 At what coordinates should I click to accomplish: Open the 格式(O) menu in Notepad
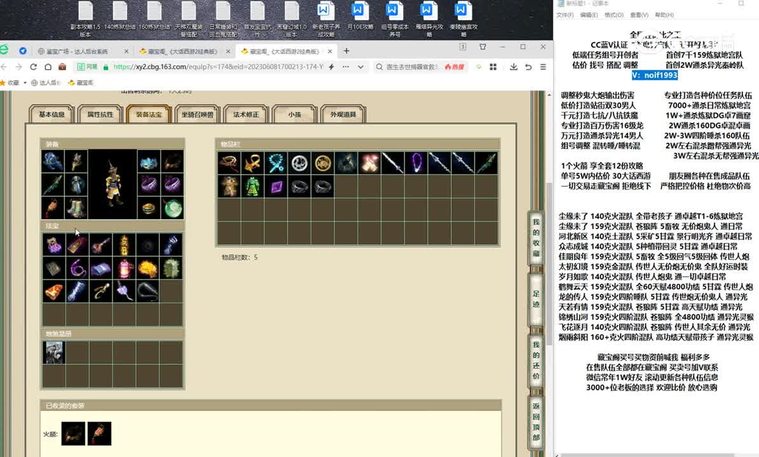pos(614,15)
